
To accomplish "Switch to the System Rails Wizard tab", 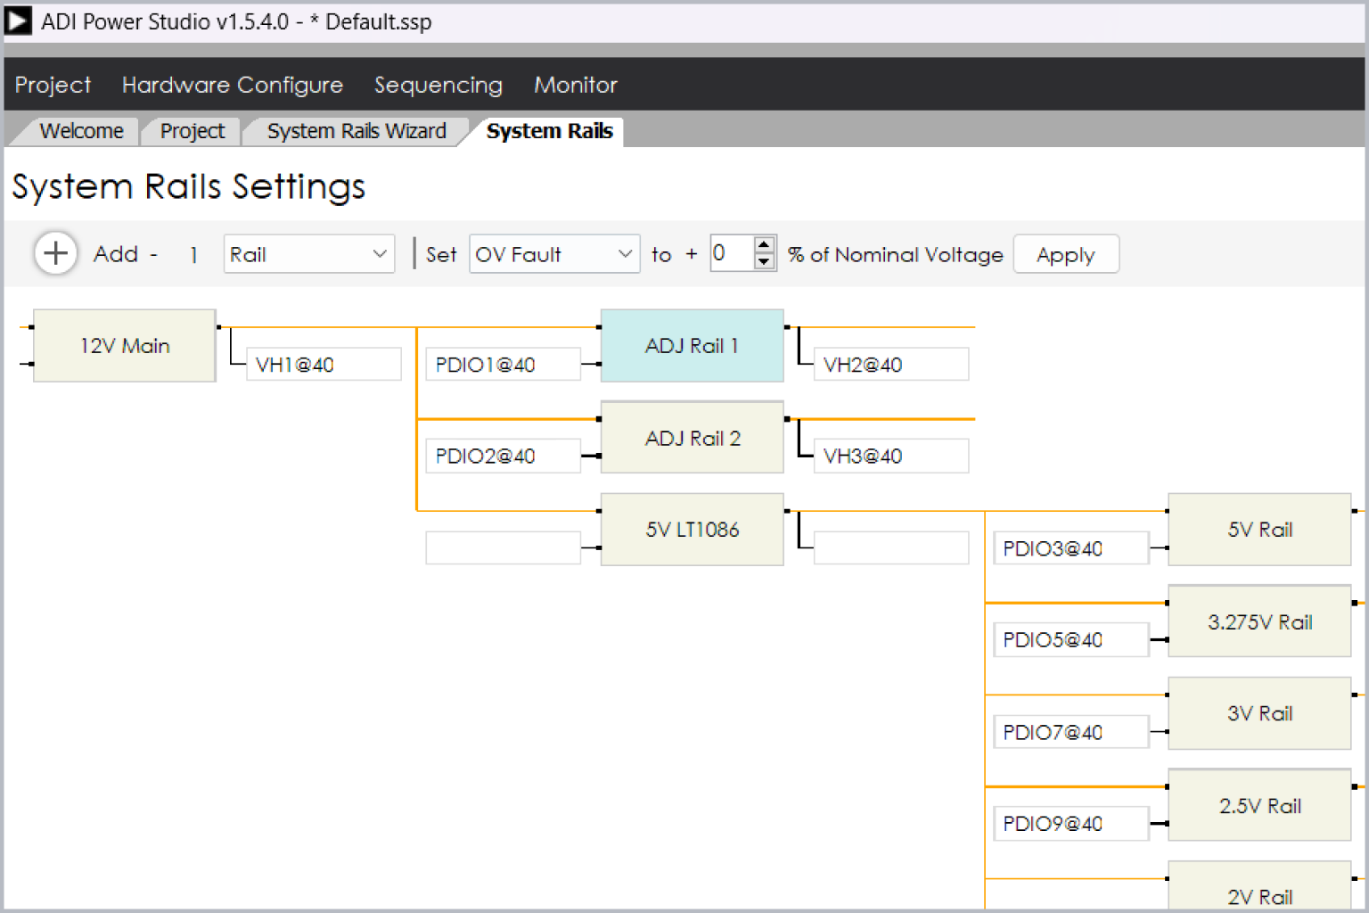I will tap(356, 131).
